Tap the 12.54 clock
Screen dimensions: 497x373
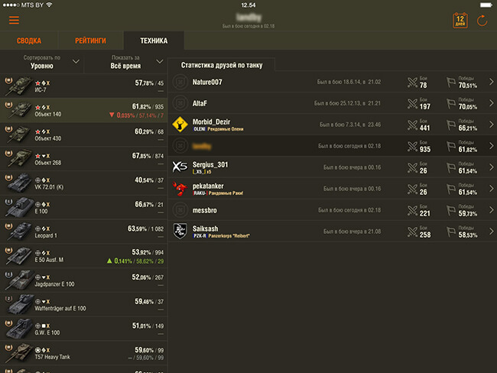tap(248, 5)
